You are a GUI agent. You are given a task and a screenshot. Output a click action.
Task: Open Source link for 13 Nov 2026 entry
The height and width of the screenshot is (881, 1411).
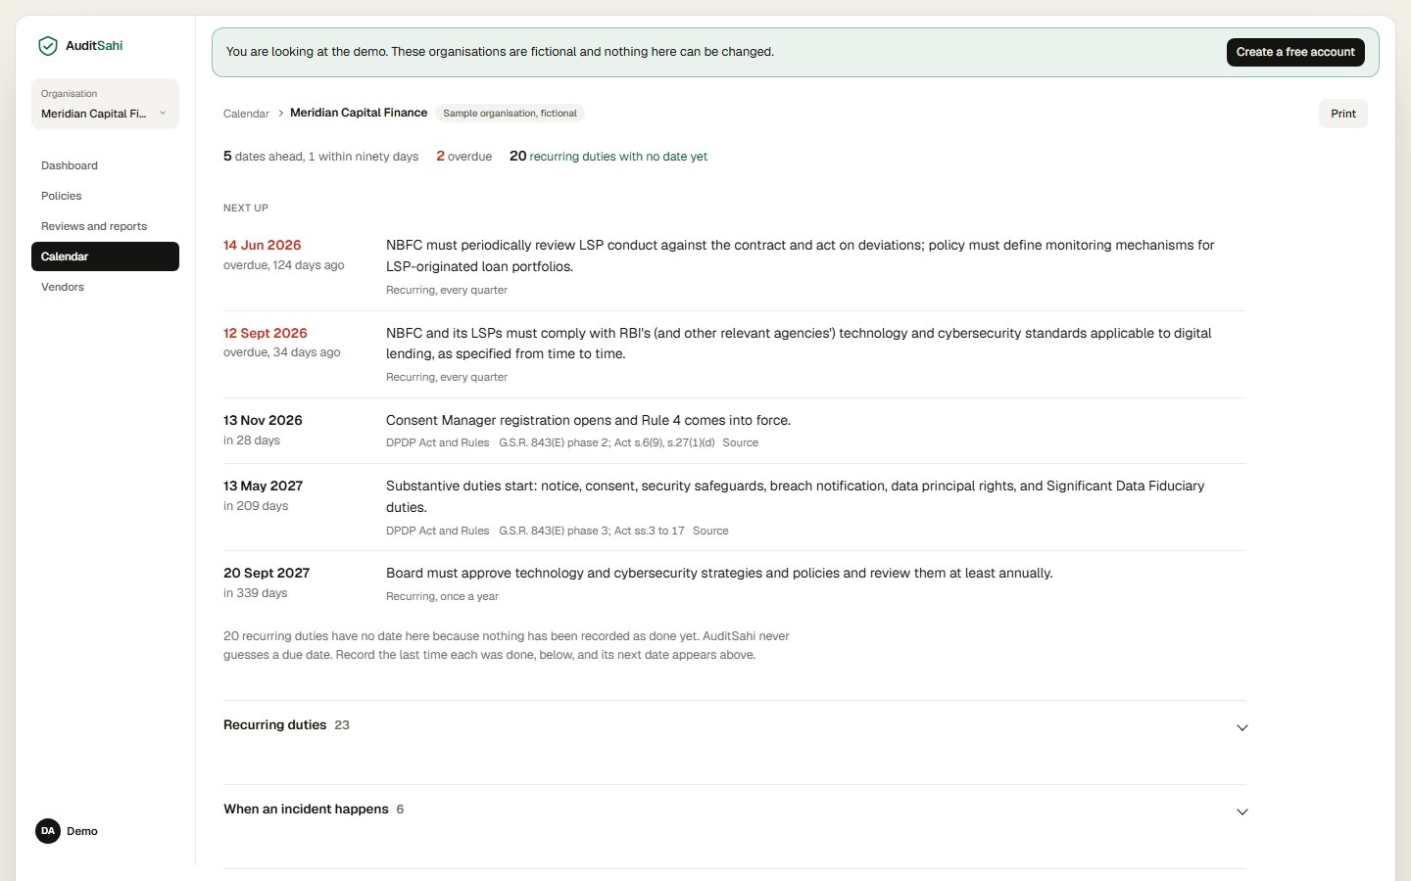(740, 442)
